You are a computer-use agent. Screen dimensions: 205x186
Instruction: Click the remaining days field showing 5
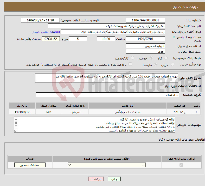[x=78, y=39]
